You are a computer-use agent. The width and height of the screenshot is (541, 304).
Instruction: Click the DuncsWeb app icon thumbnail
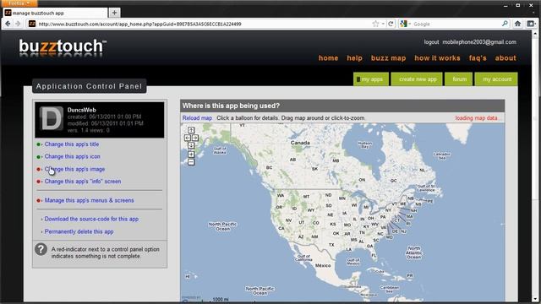click(x=52, y=118)
